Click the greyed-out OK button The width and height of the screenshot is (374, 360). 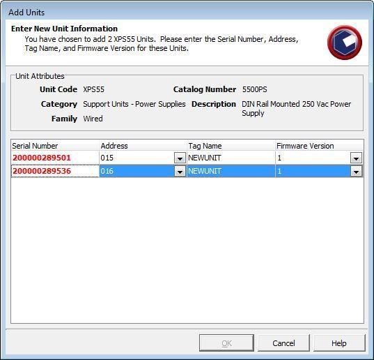click(226, 343)
